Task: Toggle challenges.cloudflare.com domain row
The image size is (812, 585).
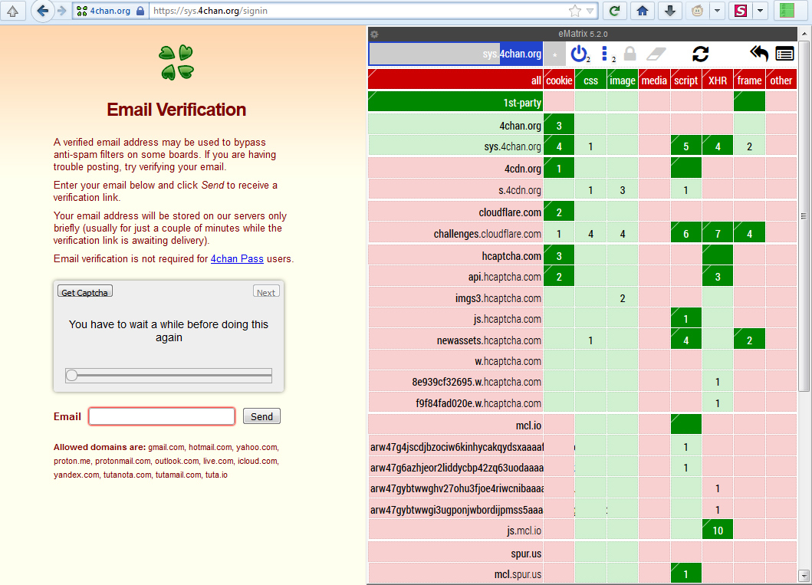Action: (x=455, y=233)
